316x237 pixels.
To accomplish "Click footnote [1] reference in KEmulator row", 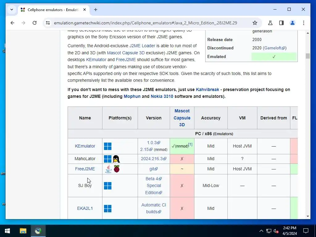I will click(x=190, y=144).
